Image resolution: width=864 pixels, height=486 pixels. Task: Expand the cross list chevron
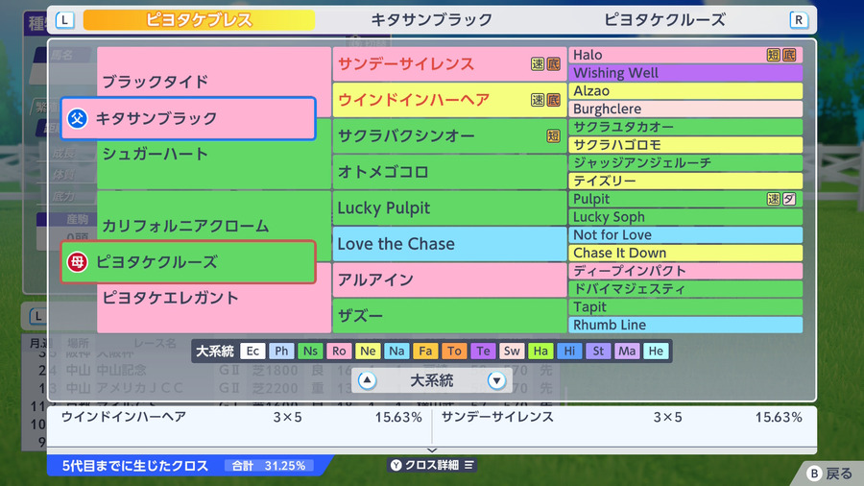click(x=432, y=450)
